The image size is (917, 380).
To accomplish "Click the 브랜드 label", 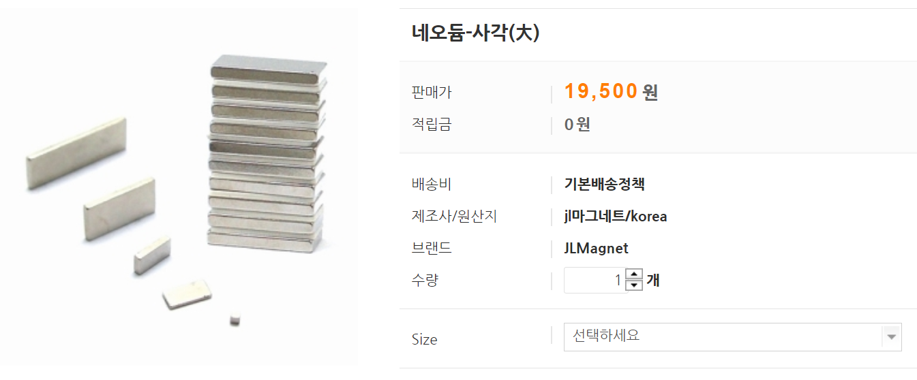I will (432, 248).
